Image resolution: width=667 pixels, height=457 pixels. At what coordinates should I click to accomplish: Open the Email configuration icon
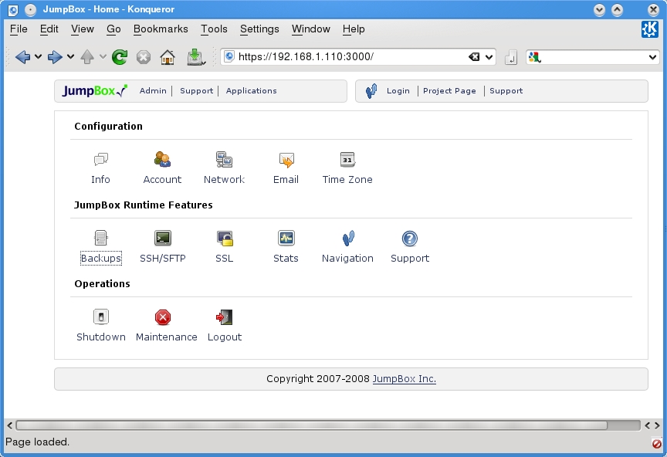click(286, 160)
